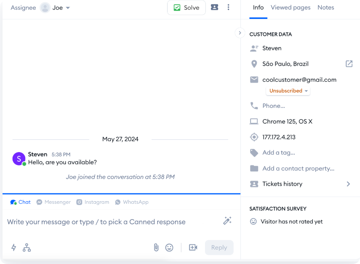This screenshot has height=264, width=360.
Task: Select the Messenger channel
Action: point(53,202)
